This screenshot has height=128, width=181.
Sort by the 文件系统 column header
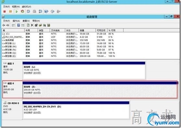[x=58, y=30]
